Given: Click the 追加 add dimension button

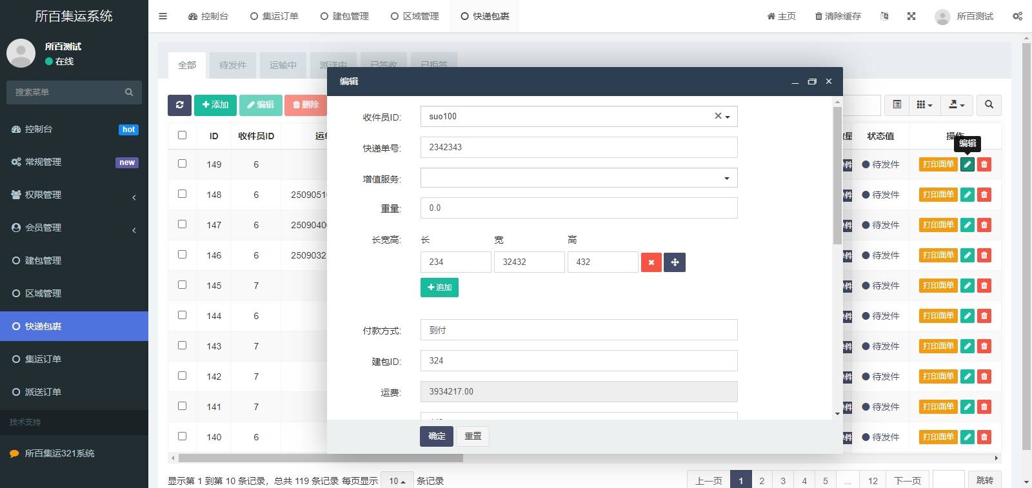Looking at the screenshot, I should [439, 288].
